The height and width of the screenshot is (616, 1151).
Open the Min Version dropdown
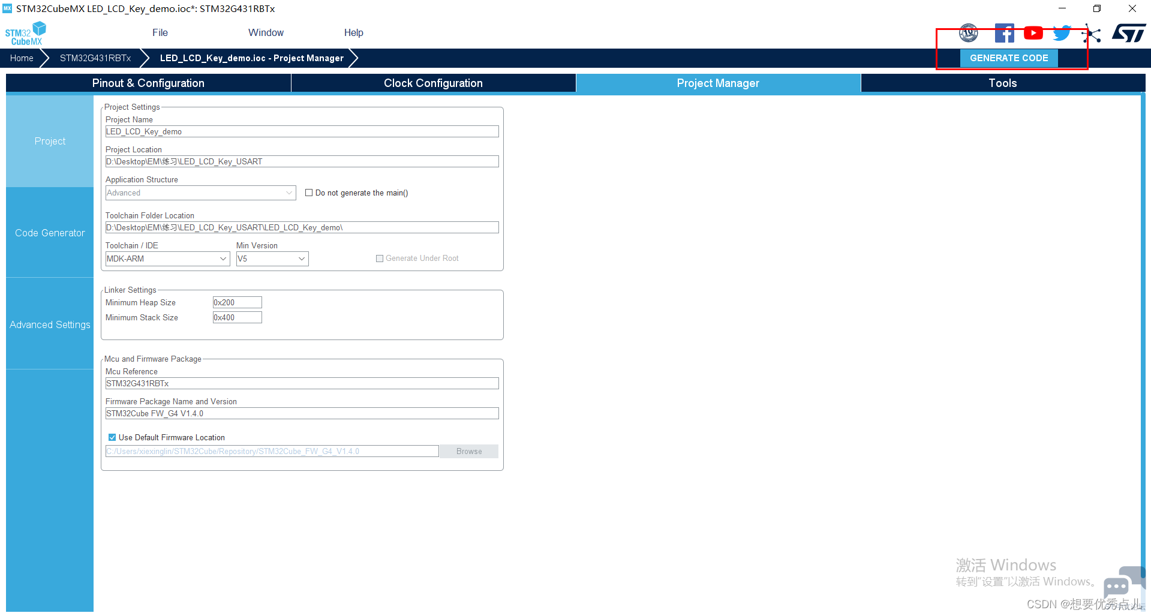272,259
